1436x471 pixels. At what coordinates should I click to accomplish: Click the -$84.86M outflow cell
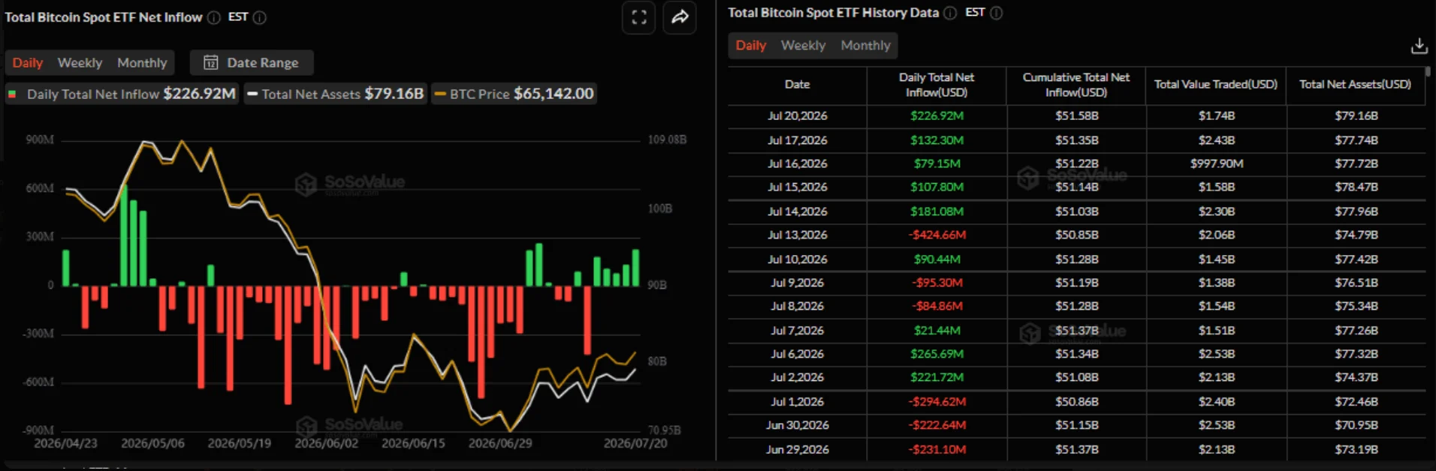click(937, 306)
